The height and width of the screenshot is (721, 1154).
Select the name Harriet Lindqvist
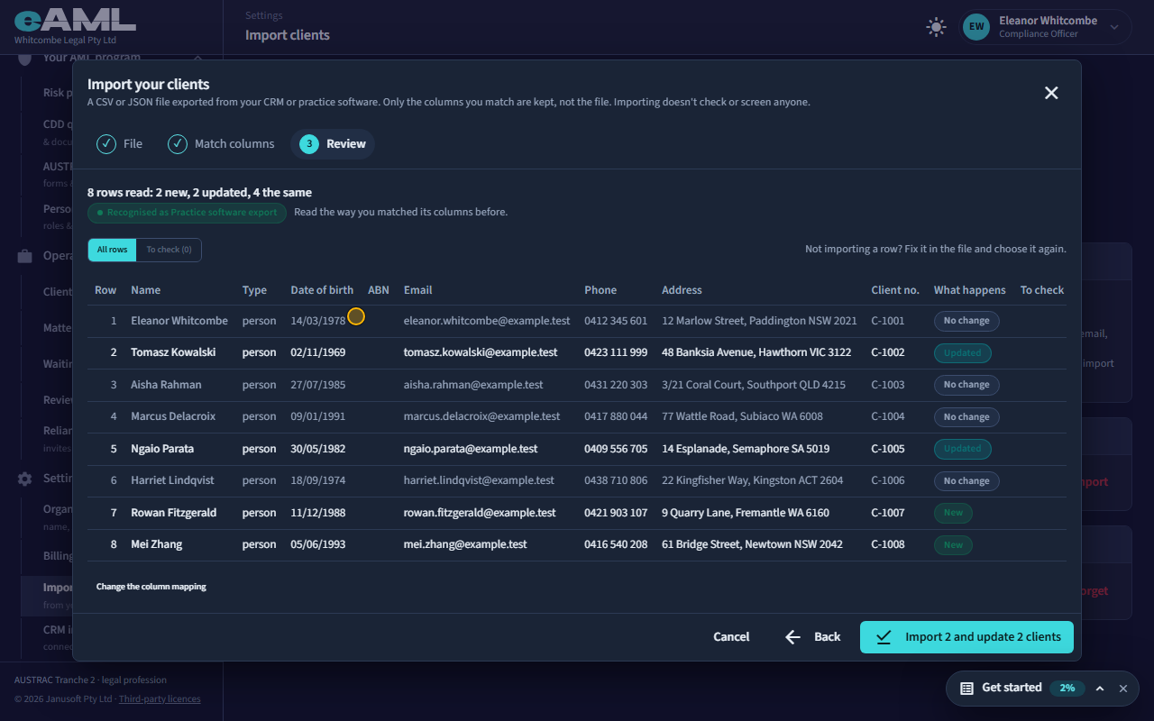[x=172, y=480]
